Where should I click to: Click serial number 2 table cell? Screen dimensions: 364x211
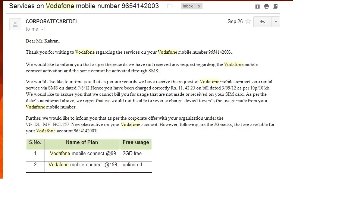point(35,167)
